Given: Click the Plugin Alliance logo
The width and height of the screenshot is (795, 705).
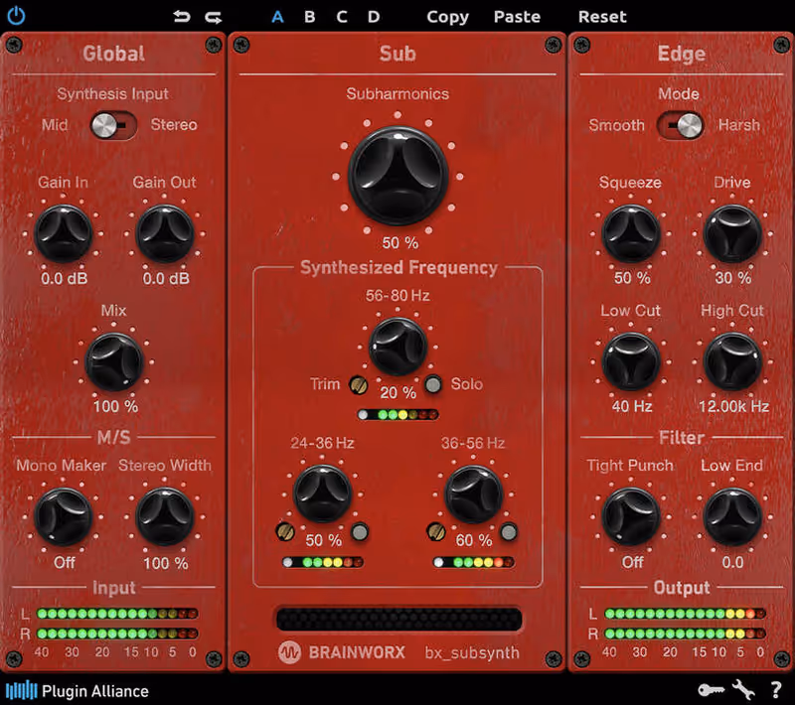Looking at the screenshot, I should point(78,691).
